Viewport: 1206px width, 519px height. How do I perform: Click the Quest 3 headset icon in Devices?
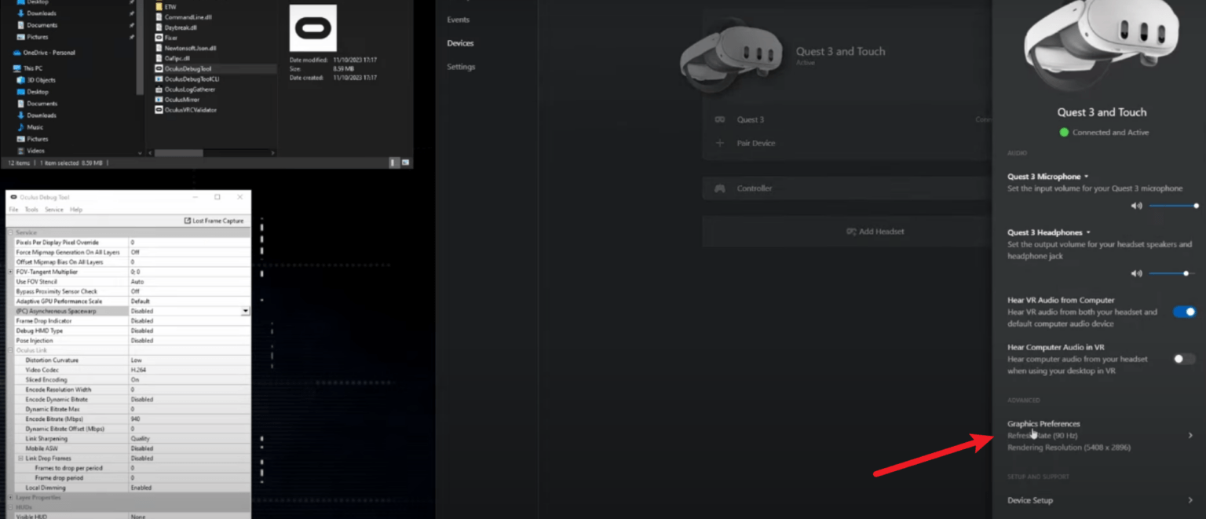(719, 119)
